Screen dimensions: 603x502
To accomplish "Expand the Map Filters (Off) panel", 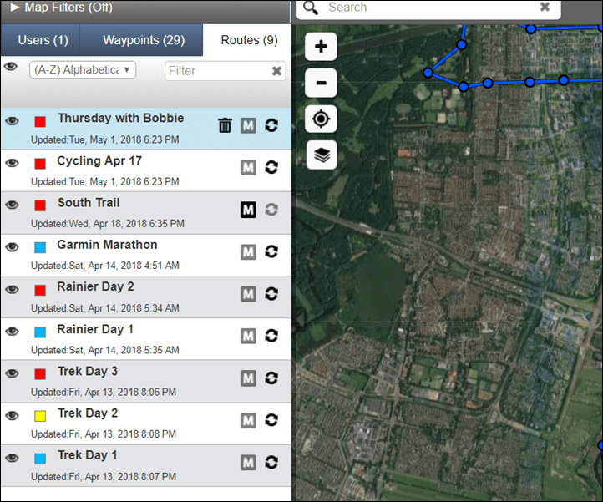I will (x=62, y=8).
